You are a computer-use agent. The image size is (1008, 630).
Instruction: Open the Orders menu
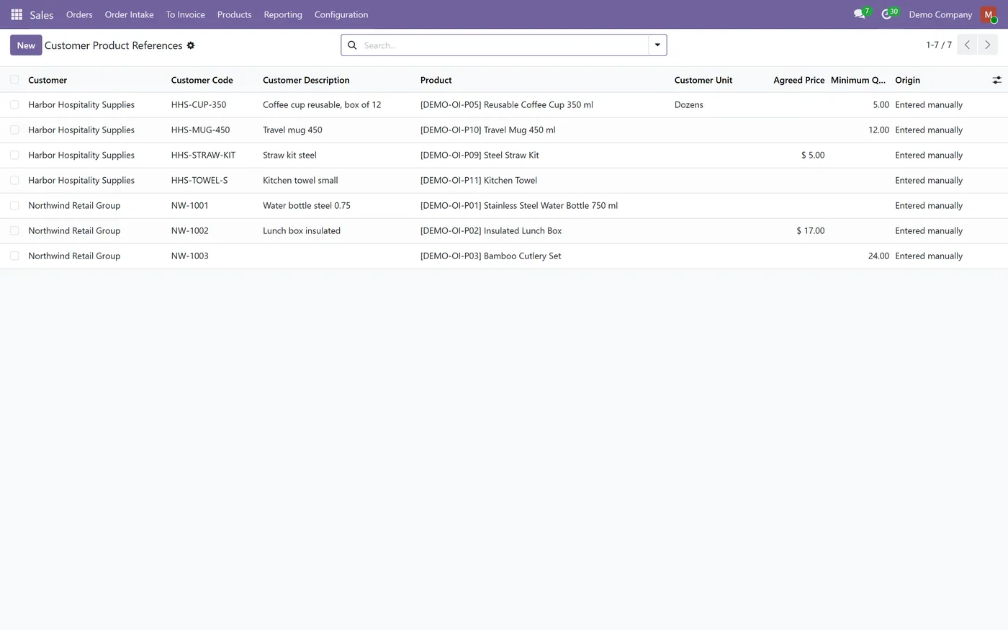[79, 14]
